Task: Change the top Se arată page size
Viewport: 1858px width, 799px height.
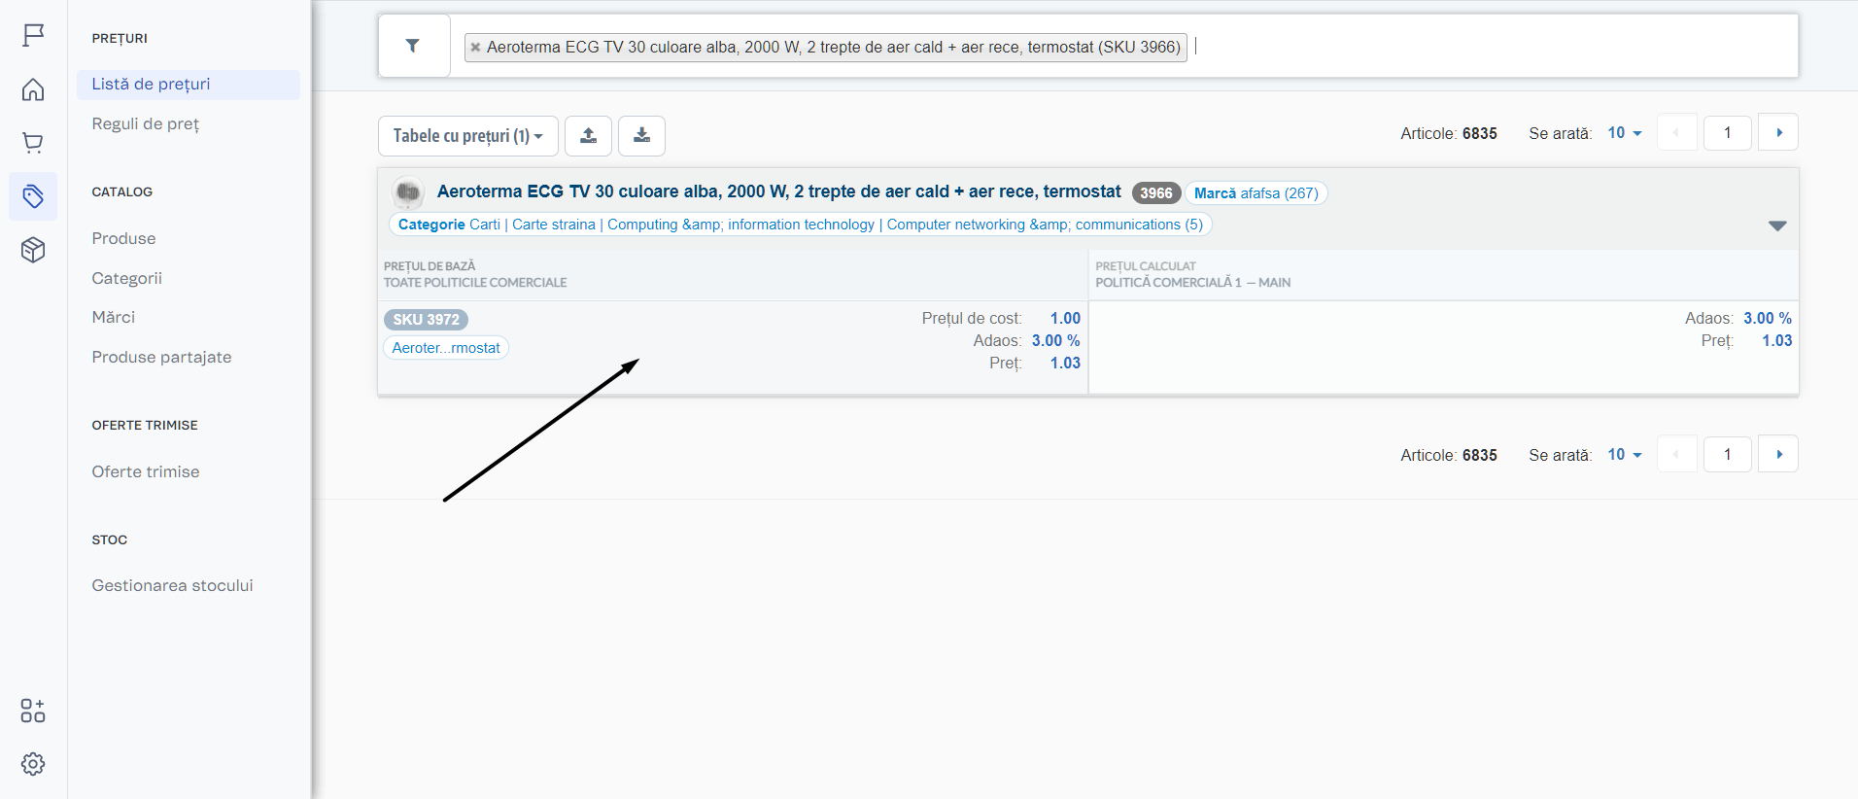Action: [1624, 133]
